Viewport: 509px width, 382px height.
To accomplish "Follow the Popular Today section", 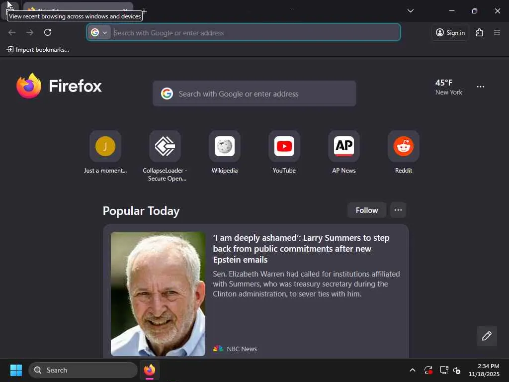I will (367, 210).
